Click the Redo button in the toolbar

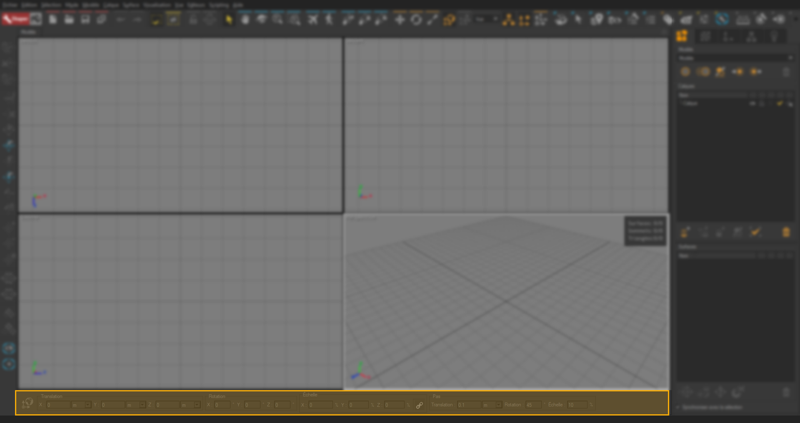point(137,19)
